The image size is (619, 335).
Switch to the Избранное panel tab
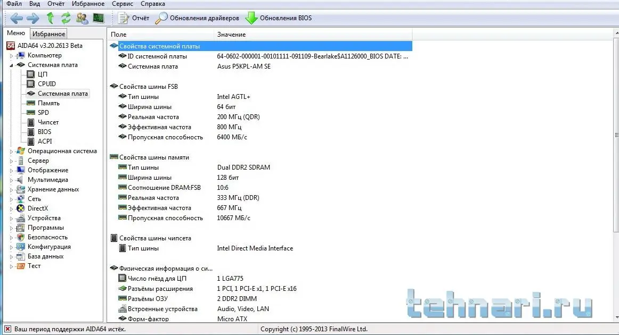[x=48, y=34]
